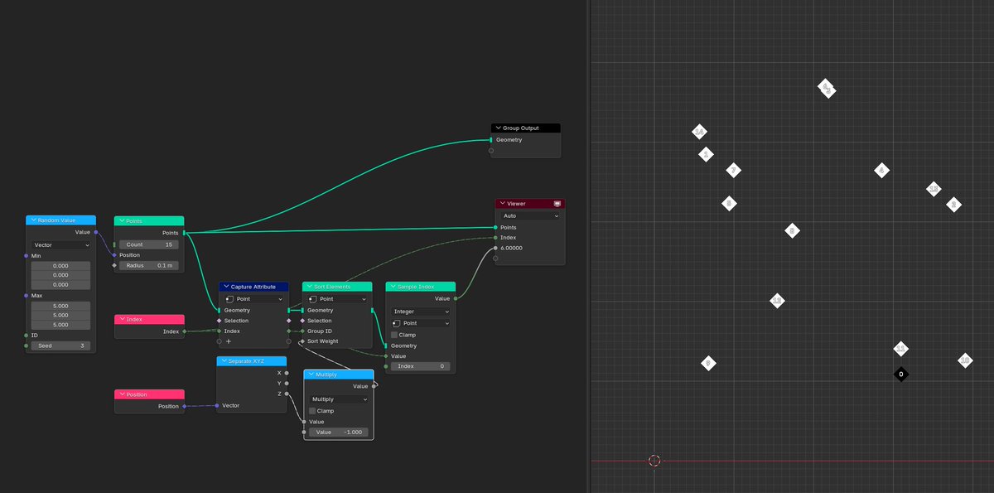Collapse the Viewer node

(x=501, y=203)
